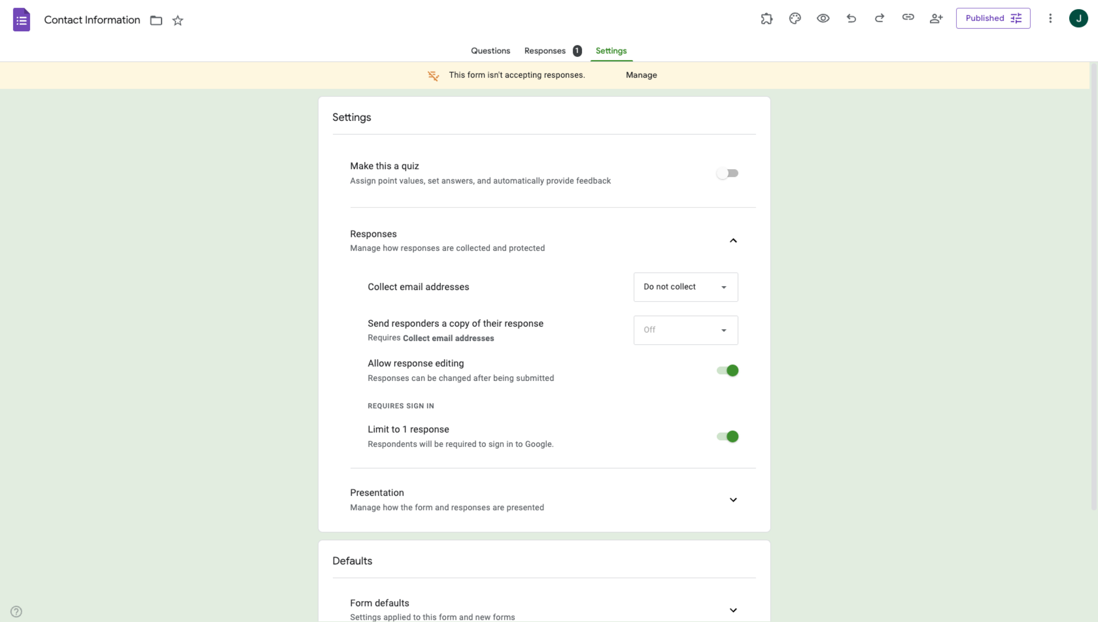
Task: Open the Collect email addresses dropdown
Action: 685,287
